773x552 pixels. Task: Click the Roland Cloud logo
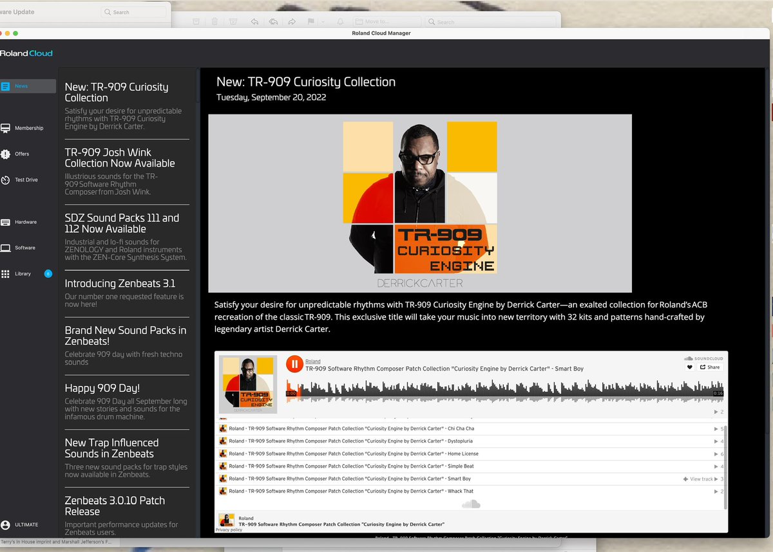pos(26,53)
